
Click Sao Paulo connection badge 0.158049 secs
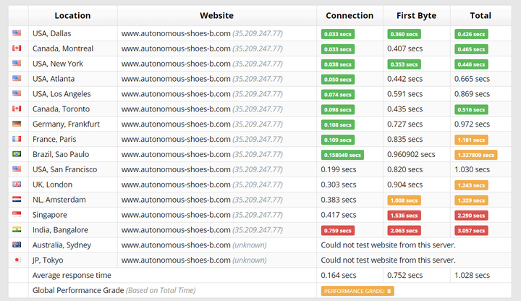click(342, 155)
